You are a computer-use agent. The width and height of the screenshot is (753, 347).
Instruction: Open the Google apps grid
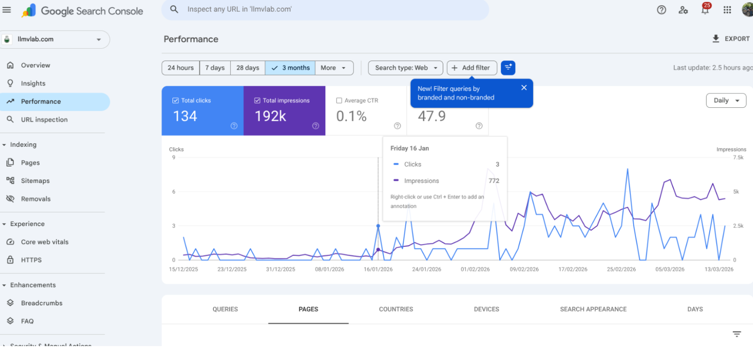point(727,10)
